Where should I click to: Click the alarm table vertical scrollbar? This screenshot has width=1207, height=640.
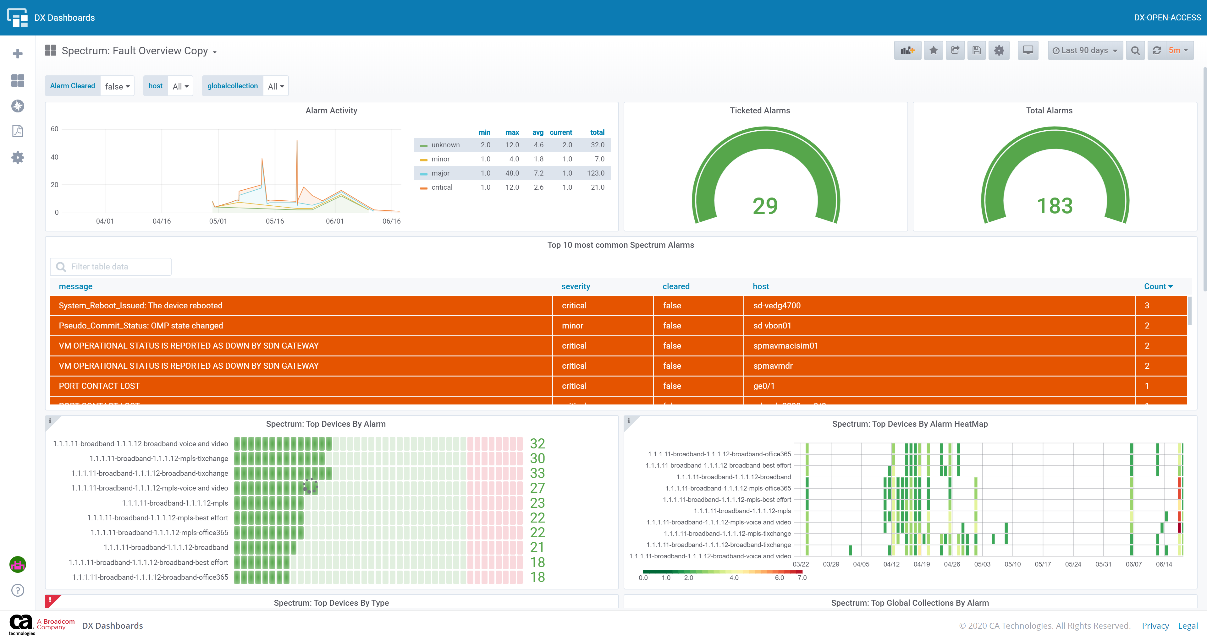click(1190, 310)
